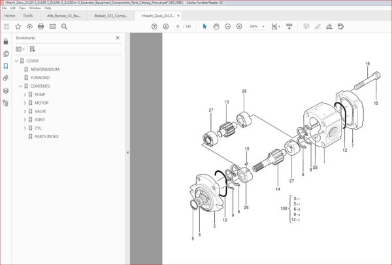Expand the PUMP bookmark
The width and height of the screenshot is (392, 265).
pos(25,95)
